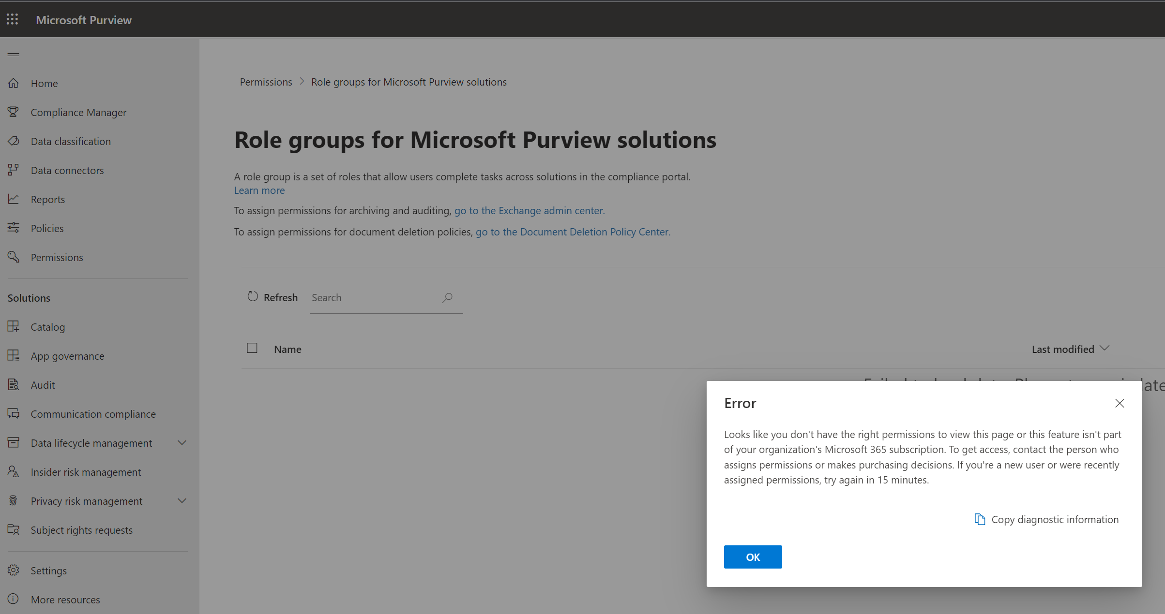1165x614 pixels.
Task: Tick the select-all checkbox beside Name
Action: tap(252, 348)
